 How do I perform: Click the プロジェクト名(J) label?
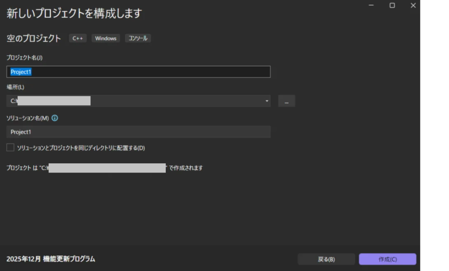[x=25, y=58]
